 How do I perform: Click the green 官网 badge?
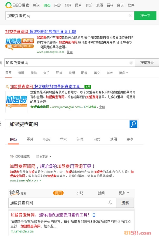(88, 87)
